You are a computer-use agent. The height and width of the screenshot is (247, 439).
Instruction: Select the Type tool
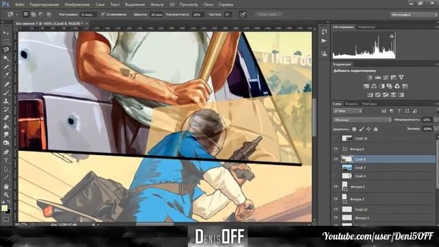6,161
